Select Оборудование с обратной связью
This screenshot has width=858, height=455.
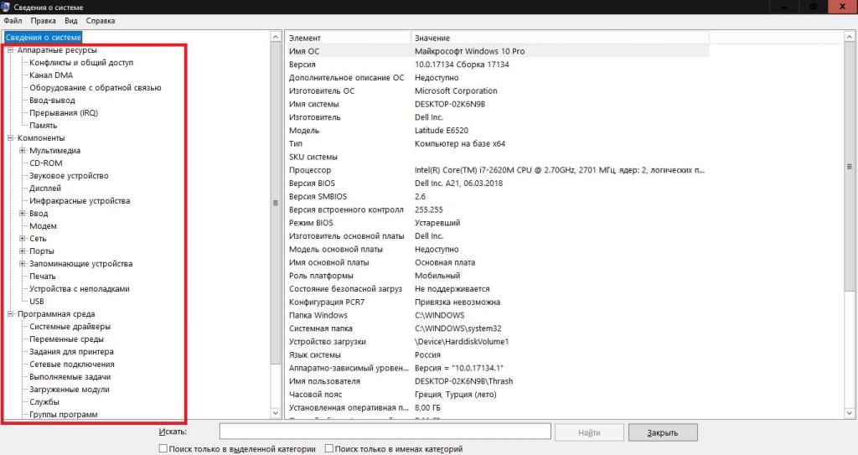click(96, 88)
